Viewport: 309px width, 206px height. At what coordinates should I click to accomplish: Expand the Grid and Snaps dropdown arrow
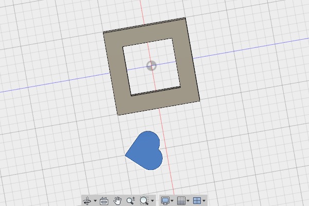coord(188,201)
